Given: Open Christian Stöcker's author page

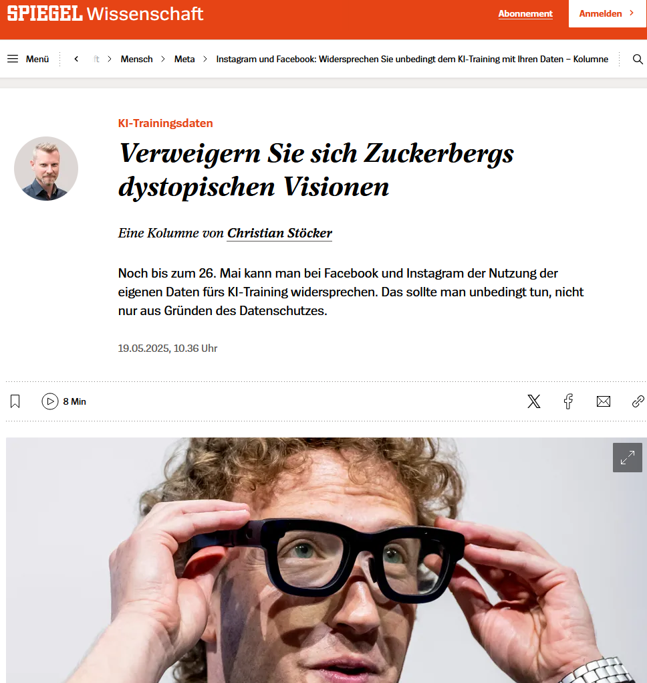Looking at the screenshot, I should point(280,233).
